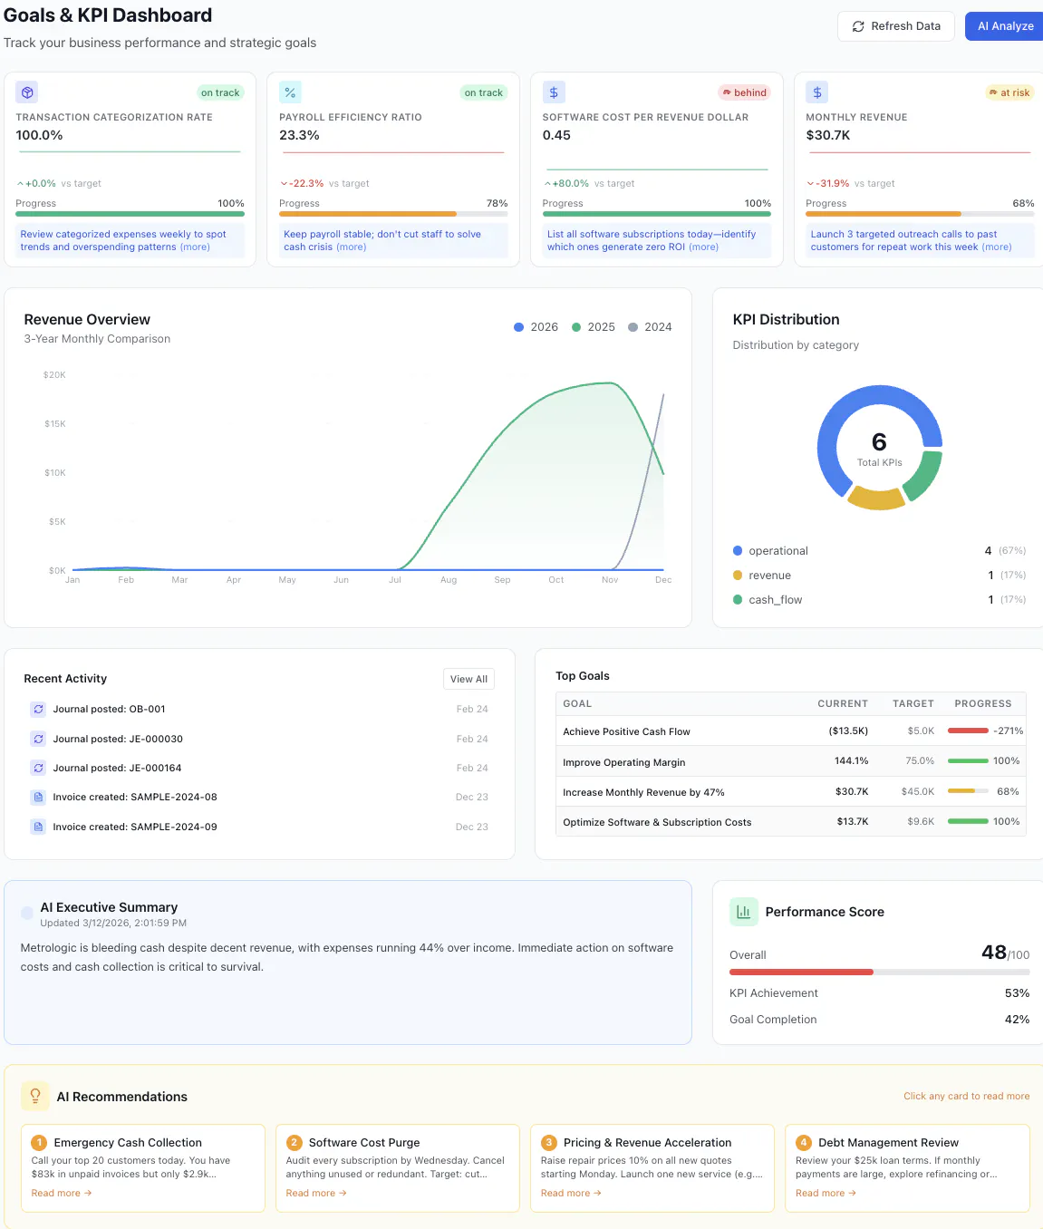Viewport: 1043px width, 1229px height.
Task: Click the cash_flow legend color dot
Action: coord(738,600)
